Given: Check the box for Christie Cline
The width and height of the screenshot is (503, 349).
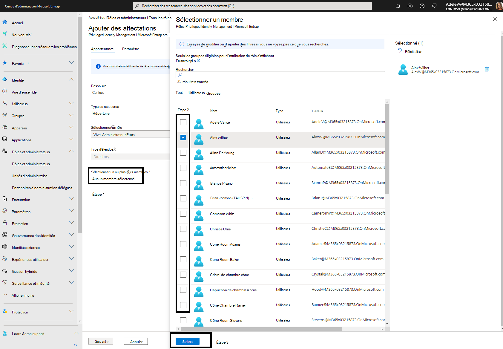Looking at the screenshot, I should click(x=183, y=229).
